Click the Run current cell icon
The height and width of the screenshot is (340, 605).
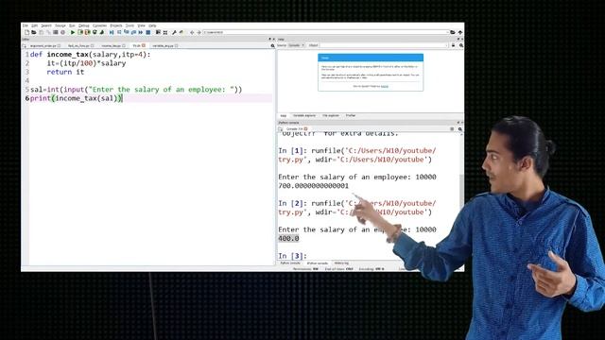(x=80, y=32)
